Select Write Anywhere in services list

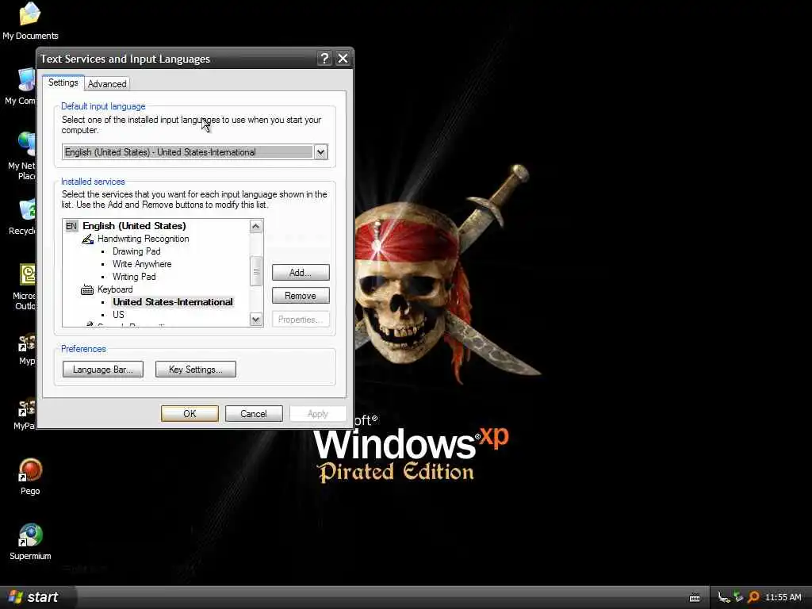click(142, 264)
